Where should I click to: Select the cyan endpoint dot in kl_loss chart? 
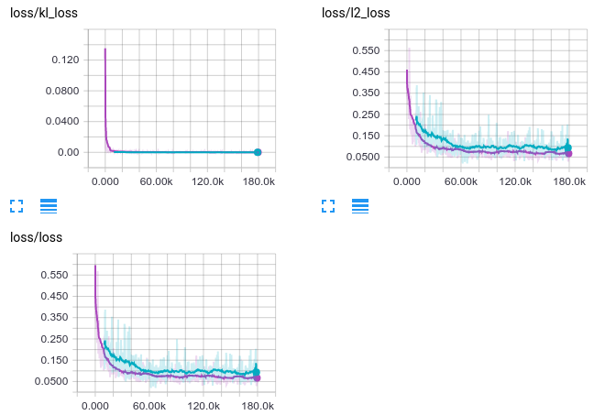258,152
